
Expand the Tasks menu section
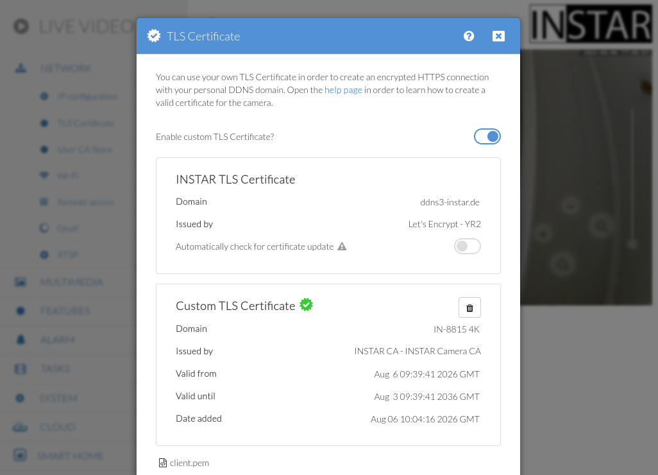[55, 368]
